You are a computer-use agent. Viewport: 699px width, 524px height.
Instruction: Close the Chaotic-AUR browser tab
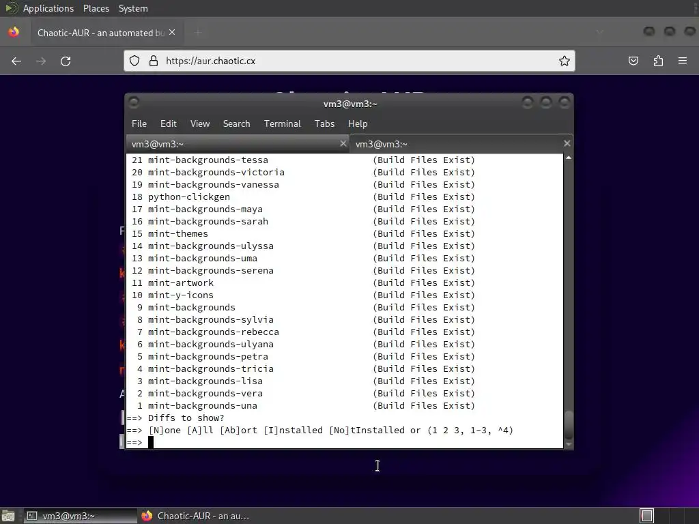click(x=172, y=32)
